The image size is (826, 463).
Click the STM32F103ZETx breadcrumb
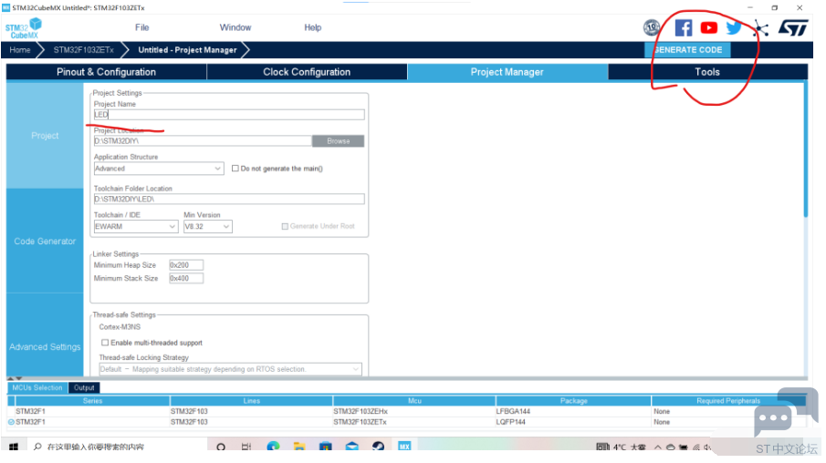83,50
